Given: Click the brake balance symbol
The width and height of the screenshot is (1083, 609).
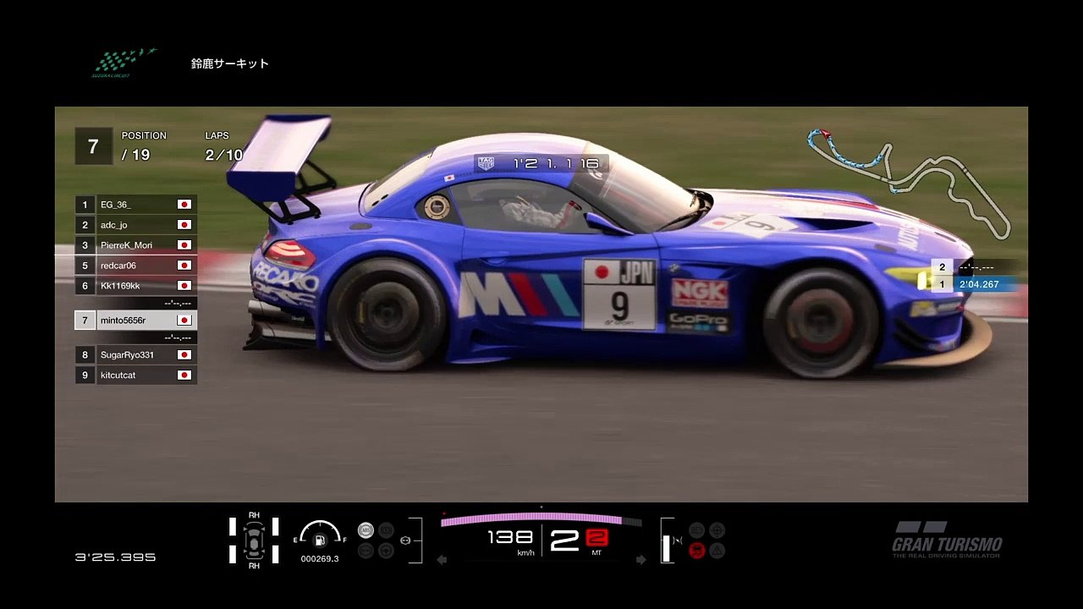Looking at the screenshot, I should (678, 540).
